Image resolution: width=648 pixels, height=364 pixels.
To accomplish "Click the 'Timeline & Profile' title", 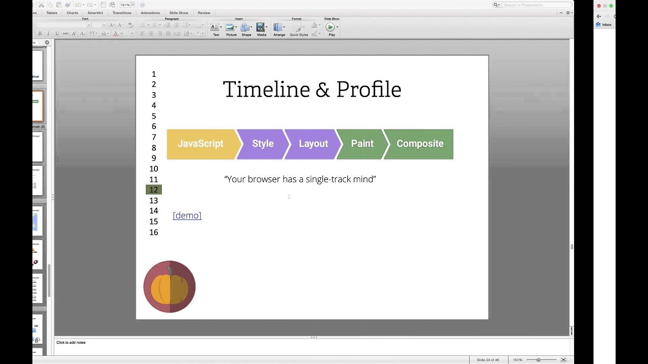I will point(312,89).
